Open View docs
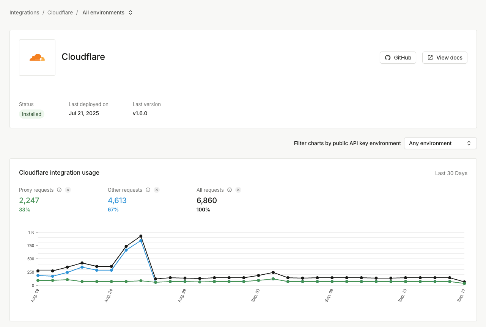 coord(445,58)
